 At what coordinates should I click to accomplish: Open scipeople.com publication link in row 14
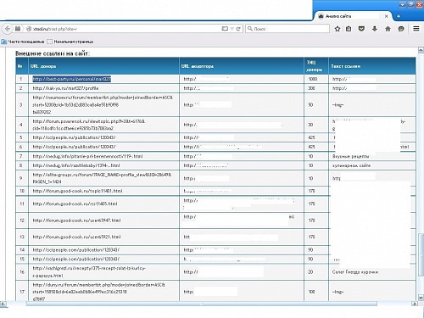click(x=76, y=250)
